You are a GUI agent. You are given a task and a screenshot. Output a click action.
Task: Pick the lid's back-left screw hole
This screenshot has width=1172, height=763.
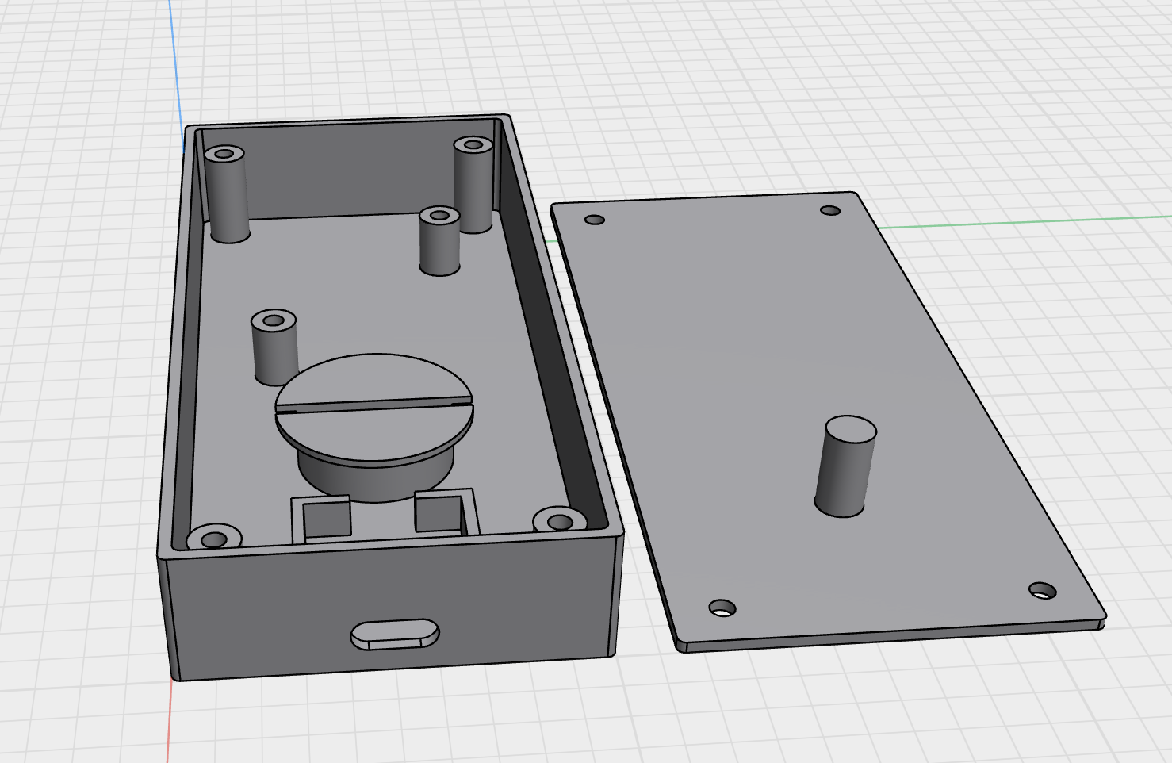[x=595, y=220]
